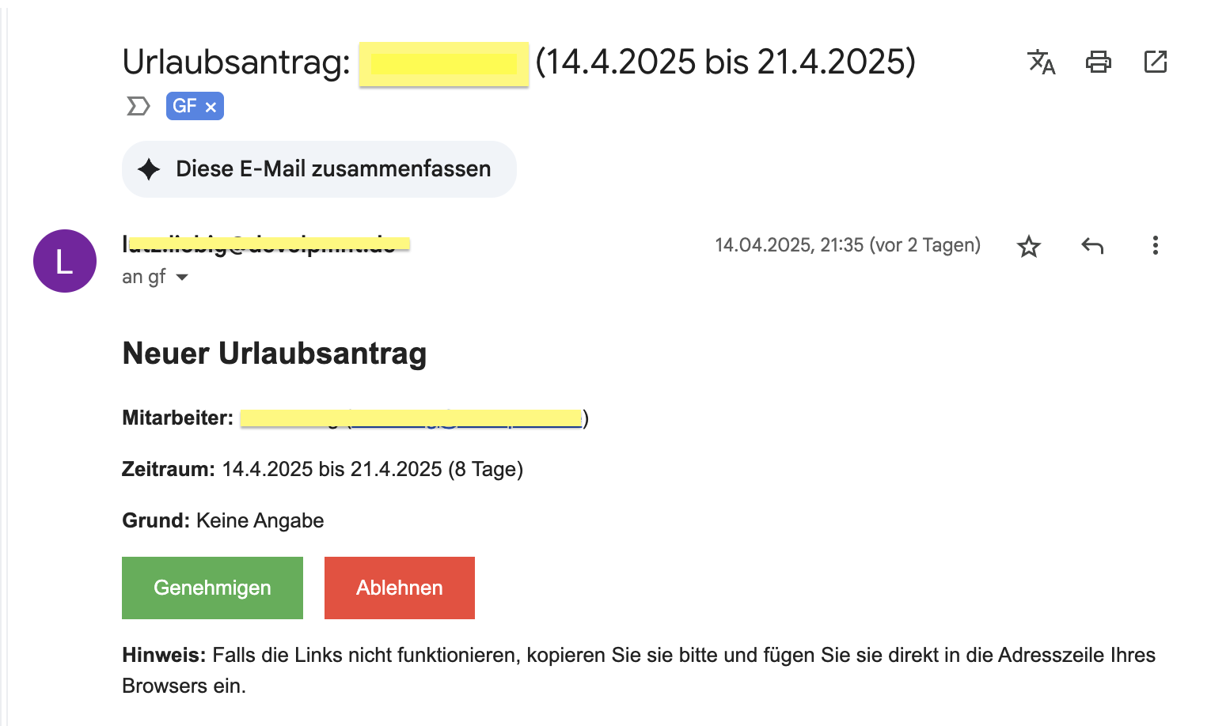1211x726 pixels.
Task: Reject the request with Ablehnen
Action: 399,588
